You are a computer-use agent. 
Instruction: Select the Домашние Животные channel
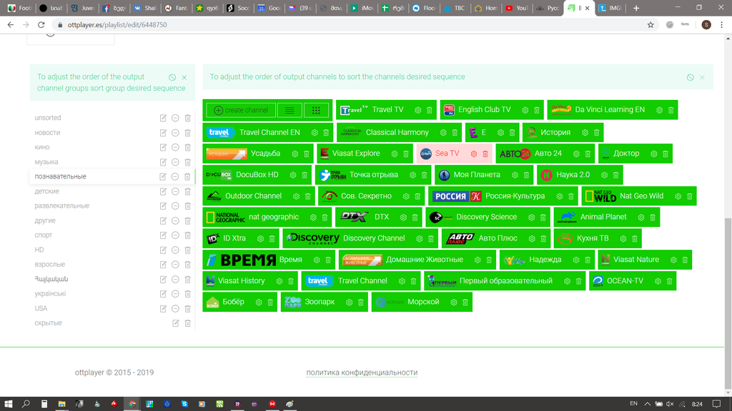(417, 260)
